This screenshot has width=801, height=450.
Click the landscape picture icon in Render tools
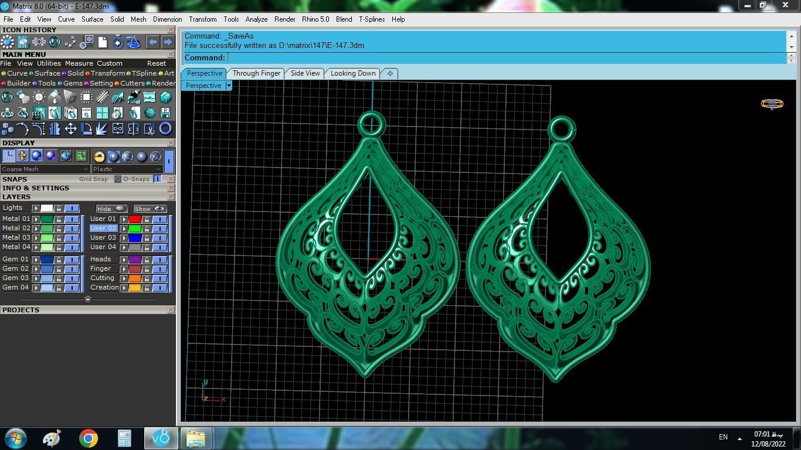(150, 97)
